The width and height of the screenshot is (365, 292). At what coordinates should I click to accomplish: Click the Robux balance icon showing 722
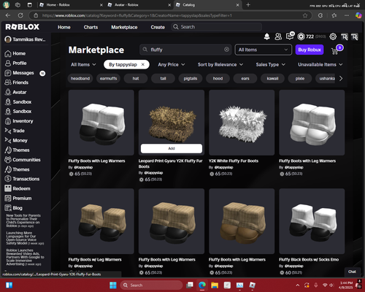301,36
